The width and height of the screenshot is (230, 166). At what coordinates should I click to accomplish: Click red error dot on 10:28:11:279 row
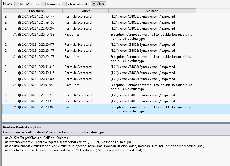pos(20,95)
